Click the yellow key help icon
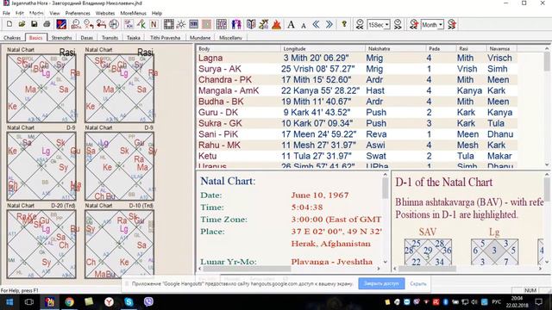 point(344,24)
